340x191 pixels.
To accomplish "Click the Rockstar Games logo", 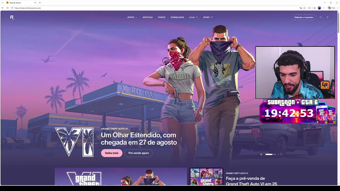I will (x=12, y=17).
